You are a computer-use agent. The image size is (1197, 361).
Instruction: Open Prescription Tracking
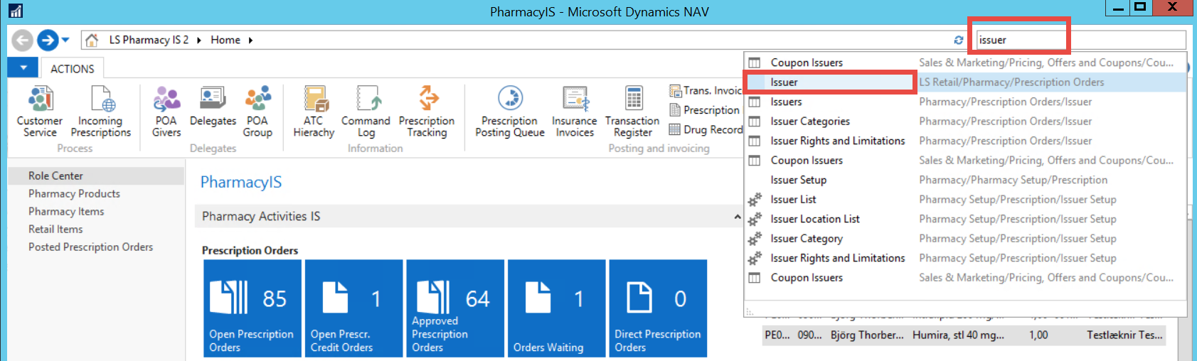point(427,112)
